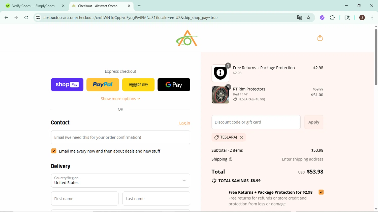Open the purple browser extension icon

point(322,18)
